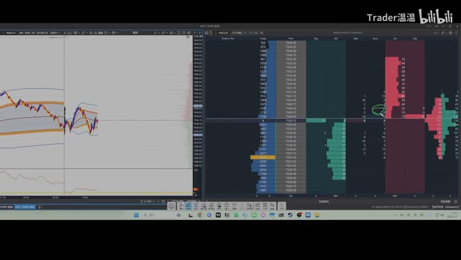Select the pencil drawing tool in chart toolbar
This screenshot has width=461, height=260.
[x=83, y=32]
